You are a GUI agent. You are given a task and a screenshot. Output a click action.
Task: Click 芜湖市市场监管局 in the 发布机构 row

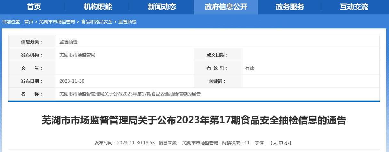click(77, 55)
